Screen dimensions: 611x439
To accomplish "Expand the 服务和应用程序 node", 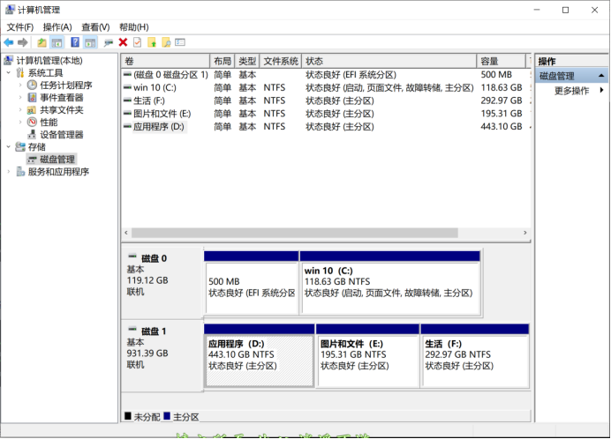I will [9, 172].
